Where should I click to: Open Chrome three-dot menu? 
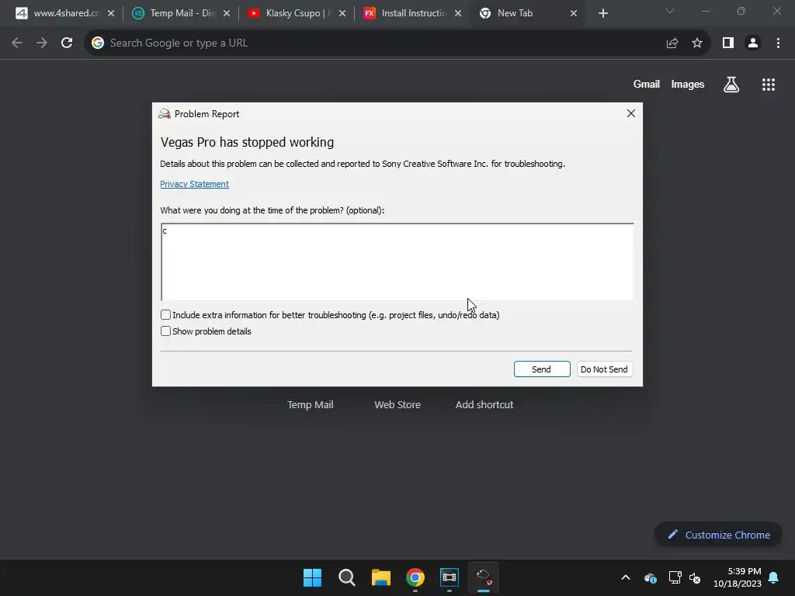click(778, 43)
